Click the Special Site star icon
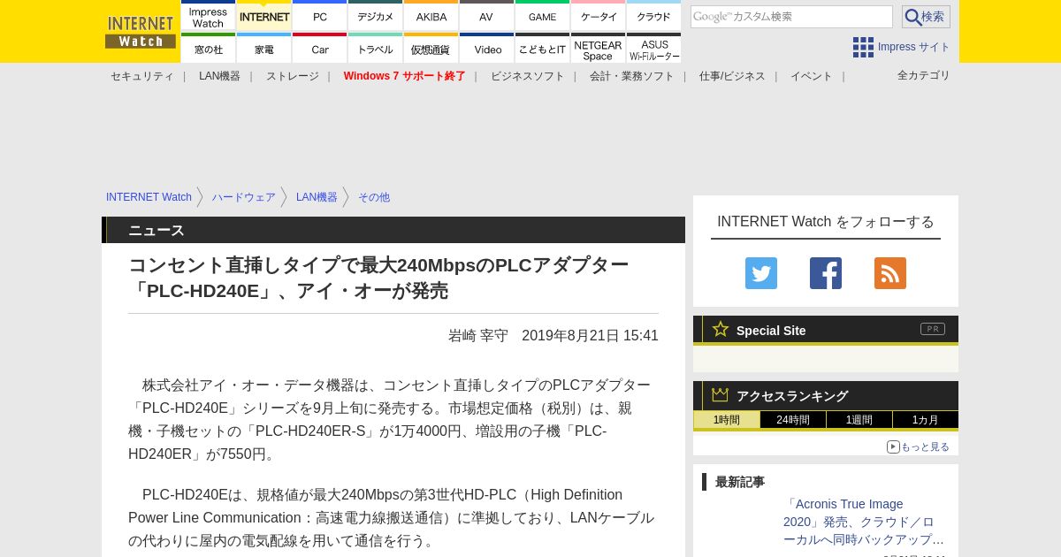 point(721,329)
